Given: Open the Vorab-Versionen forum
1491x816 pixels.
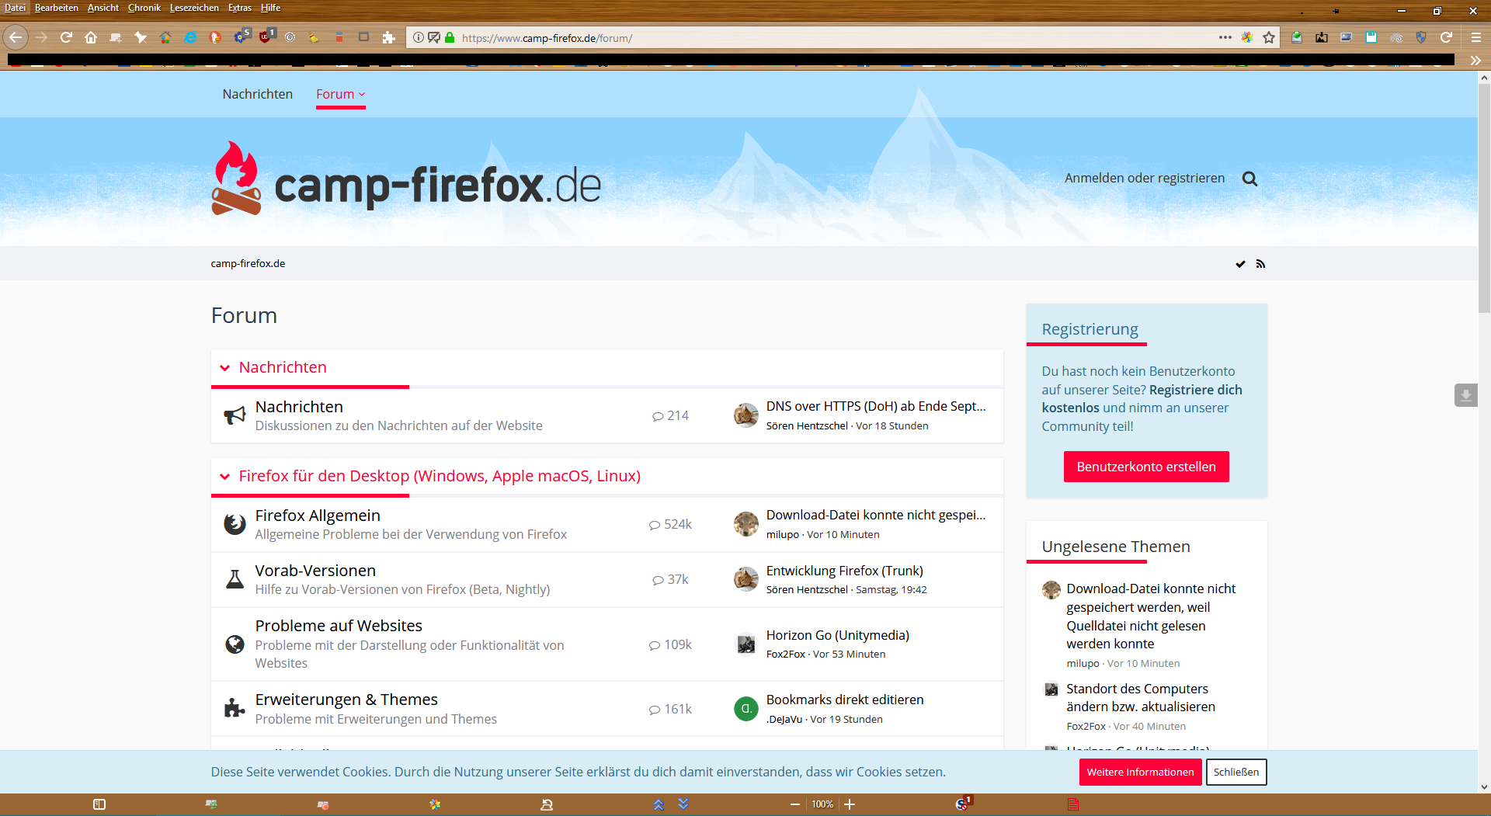Looking at the screenshot, I should point(315,571).
